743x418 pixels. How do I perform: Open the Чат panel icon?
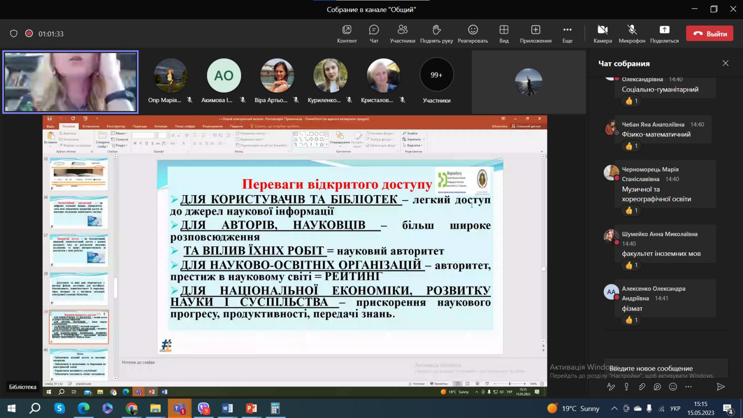coord(373,30)
